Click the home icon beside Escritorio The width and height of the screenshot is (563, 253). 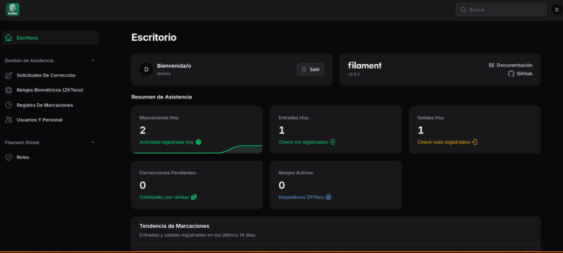click(x=9, y=38)
